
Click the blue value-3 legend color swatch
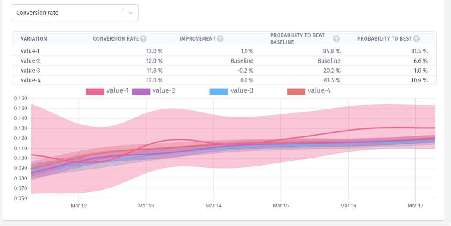pos(219,91)
